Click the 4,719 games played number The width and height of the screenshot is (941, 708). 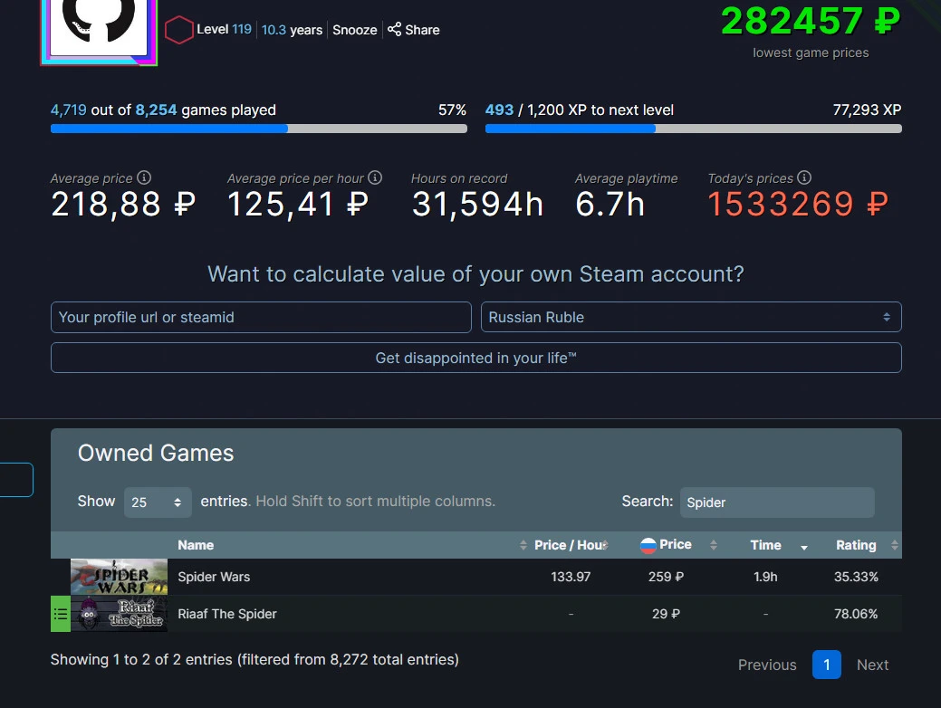pos(69,110)
